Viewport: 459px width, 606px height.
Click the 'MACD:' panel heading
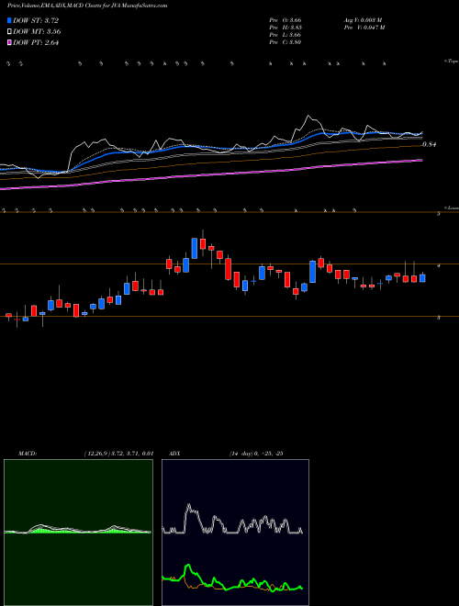(28, 454)
